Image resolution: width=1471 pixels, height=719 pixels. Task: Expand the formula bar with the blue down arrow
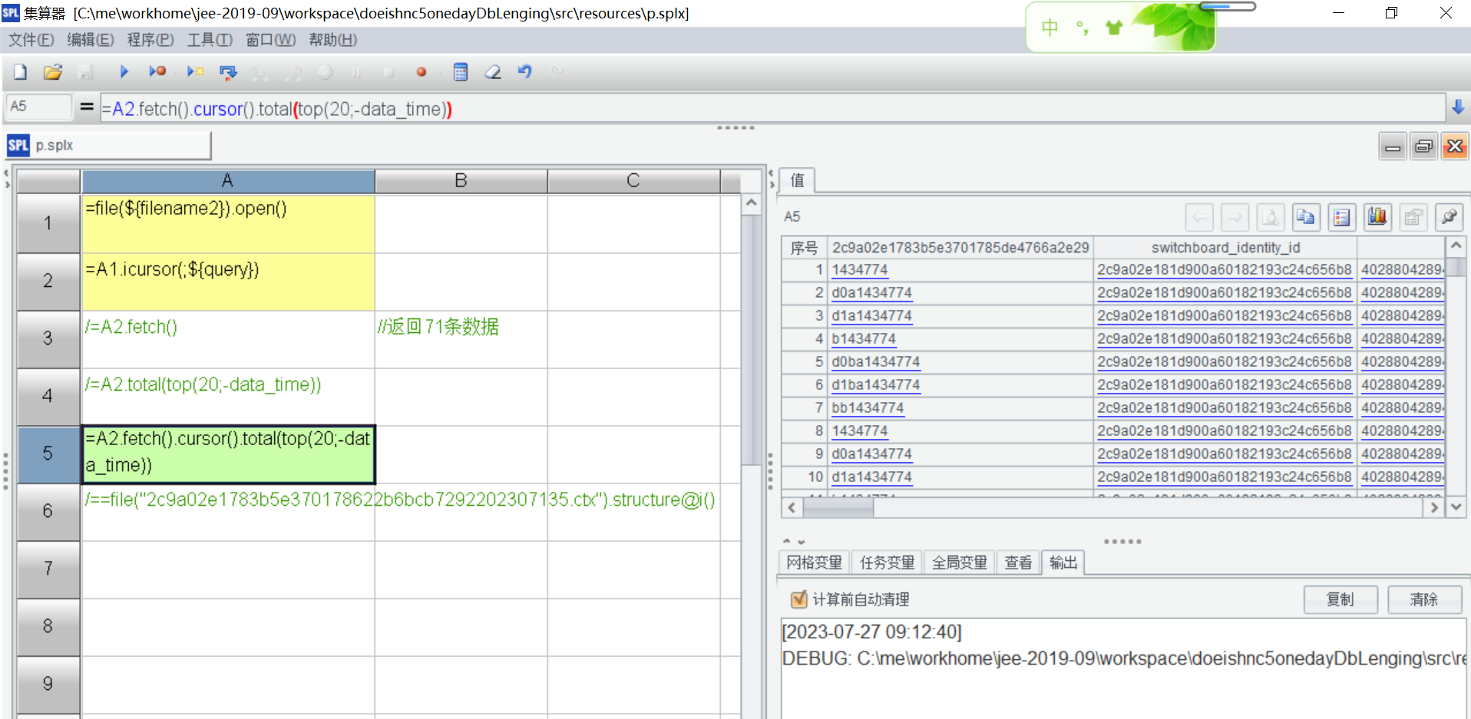[x=1458, y=107]
